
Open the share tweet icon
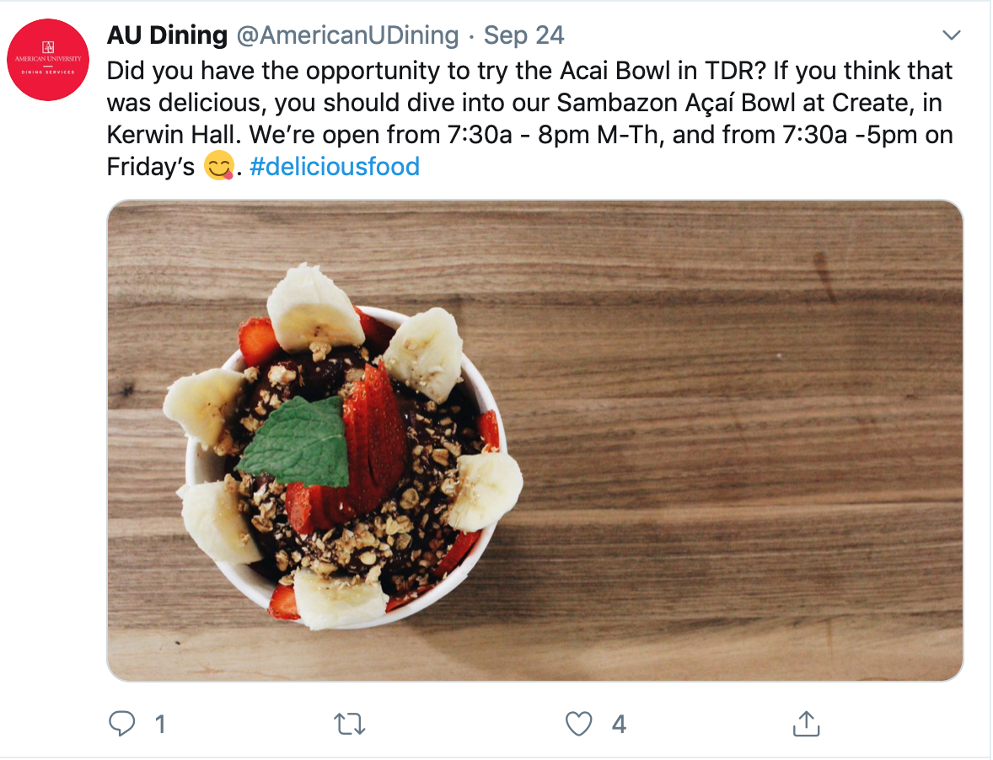click(806, 723)
